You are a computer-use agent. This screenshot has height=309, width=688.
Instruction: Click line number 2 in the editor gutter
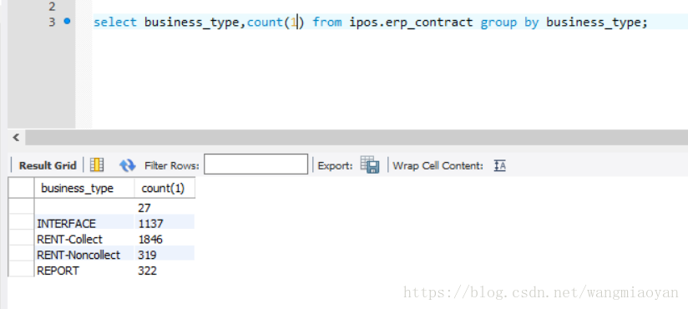pos(52,6)
